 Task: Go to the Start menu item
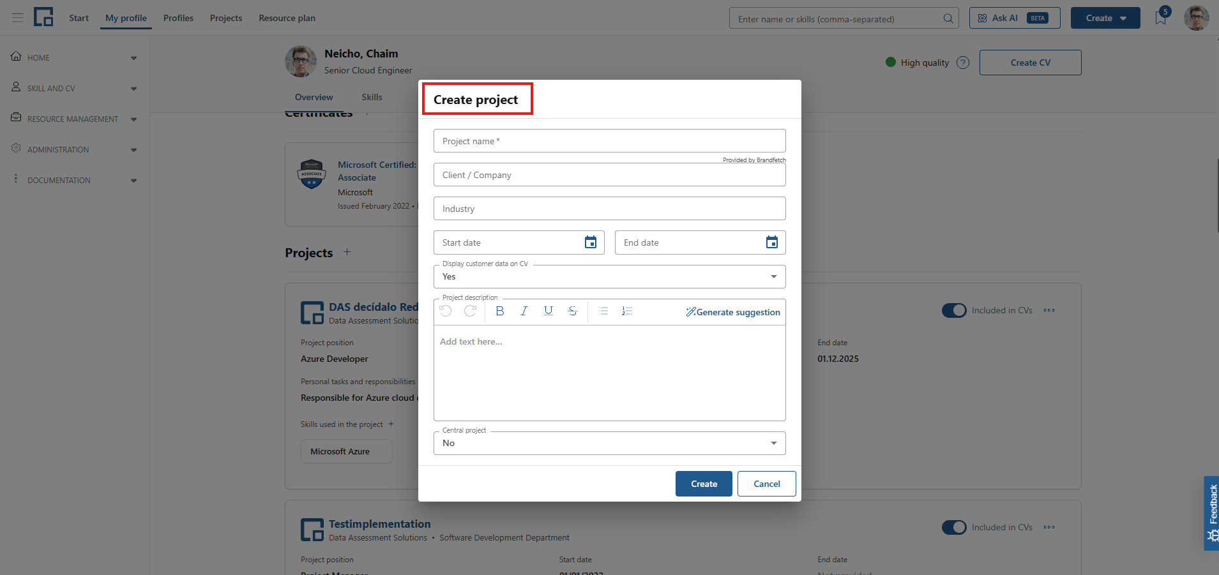click(x=79, y=18)
